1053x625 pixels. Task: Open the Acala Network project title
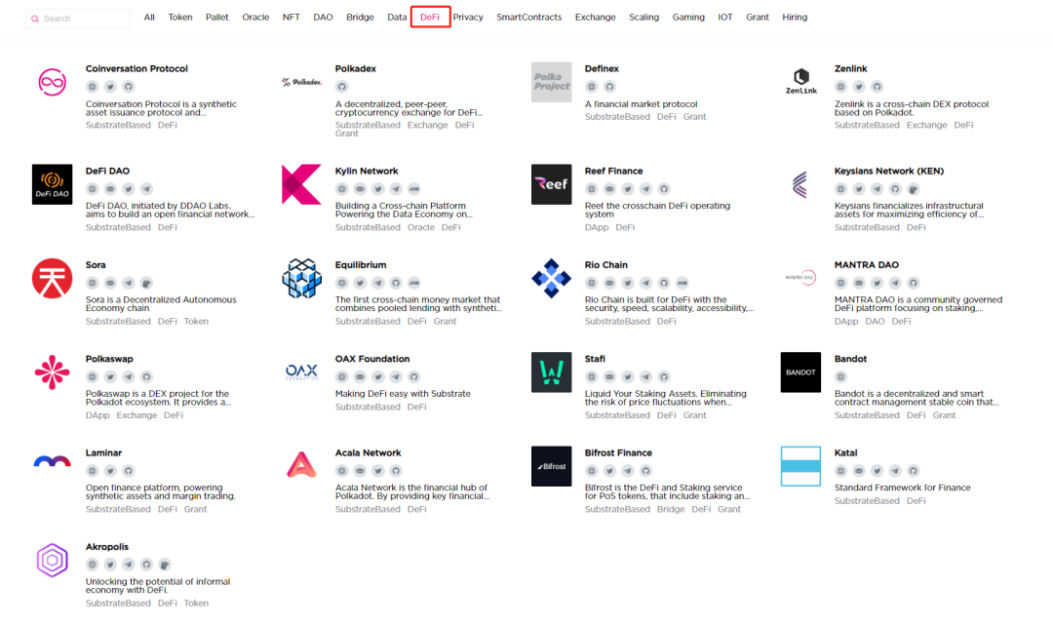click(x=368, y=452)
